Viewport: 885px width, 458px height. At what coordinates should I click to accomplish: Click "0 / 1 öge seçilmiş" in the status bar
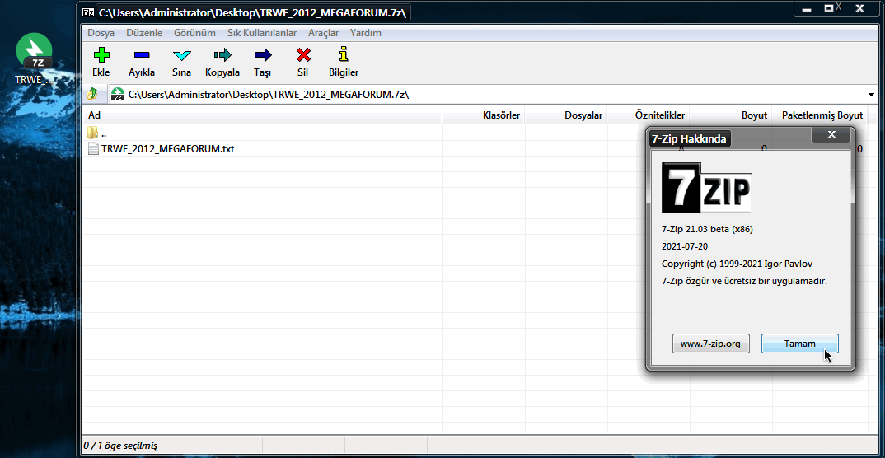pos(120,446)
